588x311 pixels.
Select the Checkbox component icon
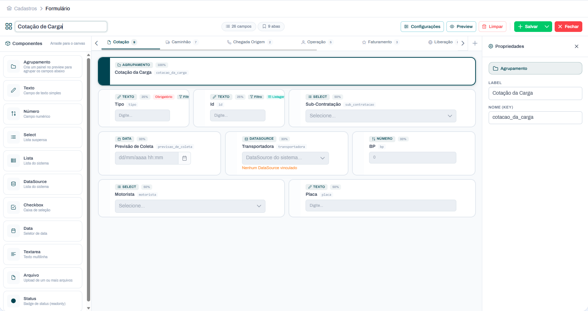tap(13, 207)
